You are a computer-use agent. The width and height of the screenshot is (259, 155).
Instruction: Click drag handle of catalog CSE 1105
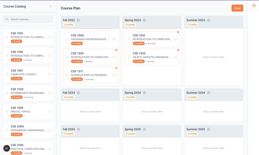tap(7, 37)
